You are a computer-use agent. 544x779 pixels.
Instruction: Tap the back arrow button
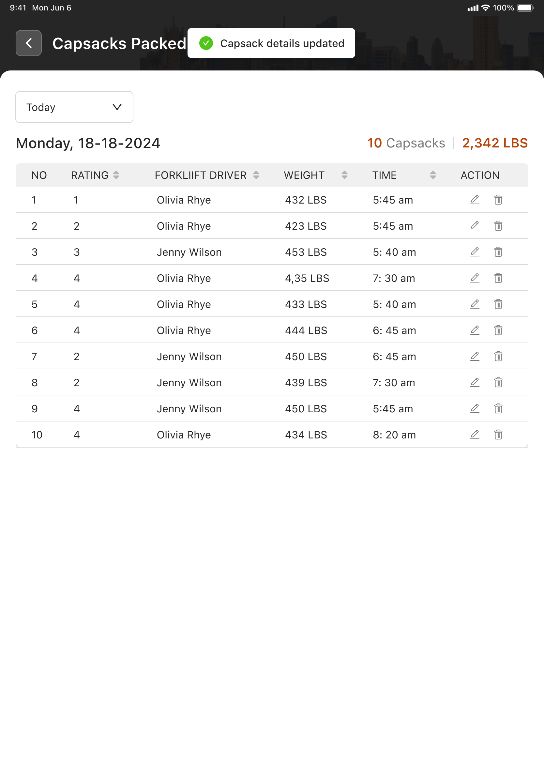click(28, 43)
